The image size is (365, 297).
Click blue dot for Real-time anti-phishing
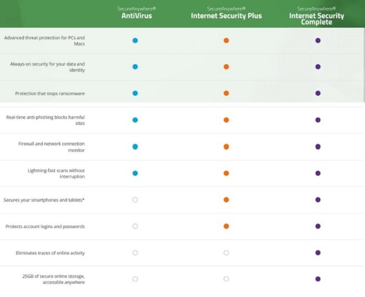click(x=135, y=120)
